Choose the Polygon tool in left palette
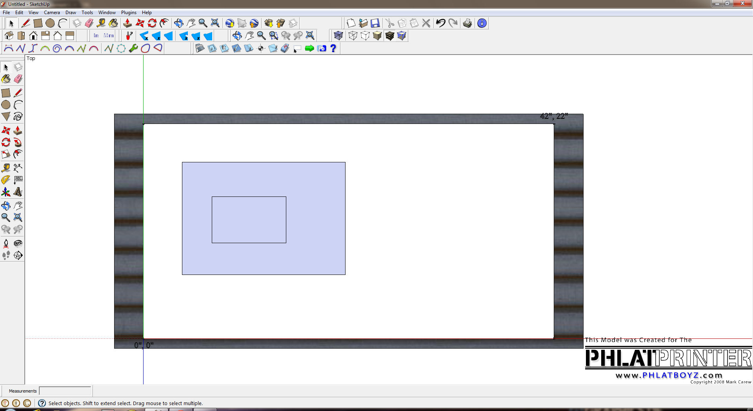 tap(6, 116)
